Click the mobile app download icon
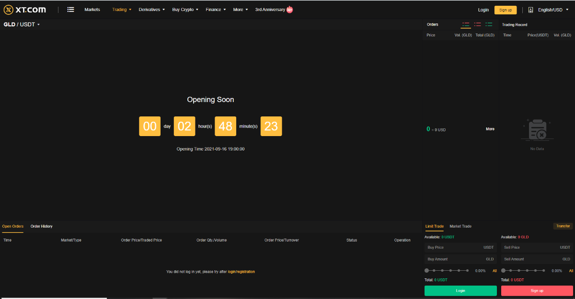The image size is (575, 299). (x=530, y=10)
